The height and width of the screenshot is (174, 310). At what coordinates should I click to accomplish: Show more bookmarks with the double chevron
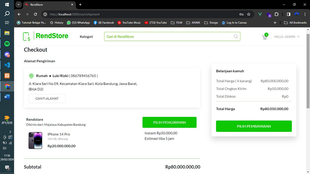pyautogui.click(x=275, y=23)
